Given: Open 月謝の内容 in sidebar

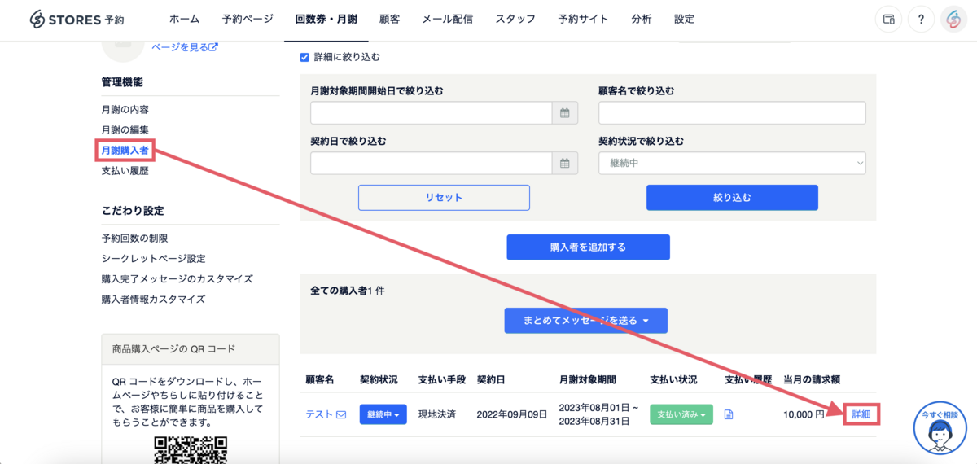Looking at the screenshot, I should [x=125, y=109].
